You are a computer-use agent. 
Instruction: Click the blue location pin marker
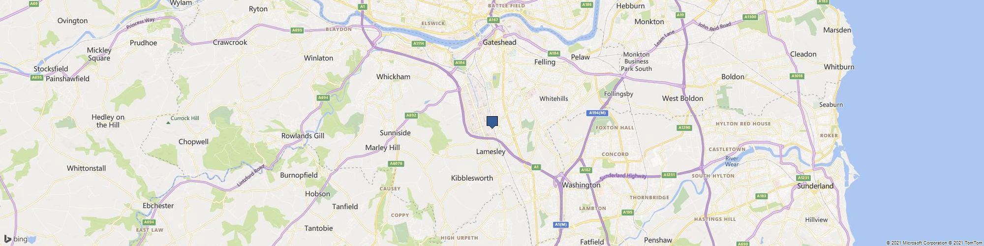[x=492, y=122]
